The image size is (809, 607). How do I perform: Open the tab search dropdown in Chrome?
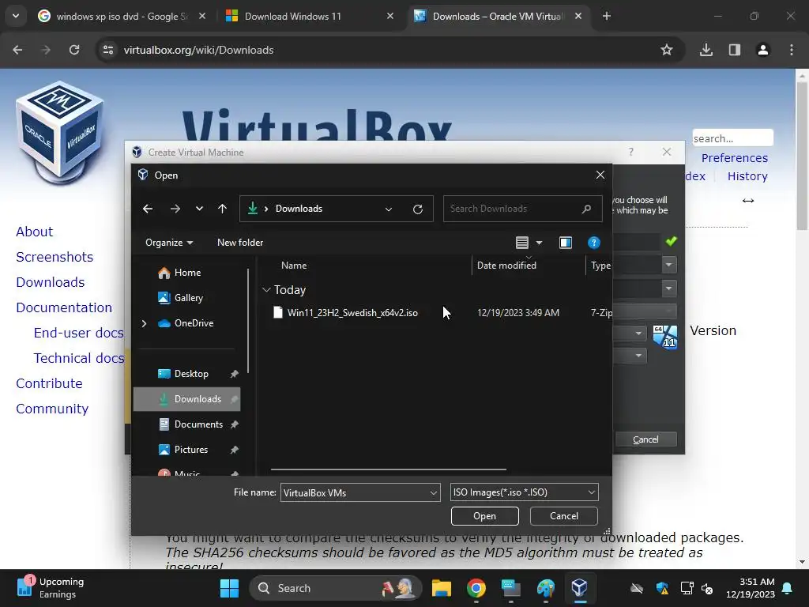click(16, 16)
